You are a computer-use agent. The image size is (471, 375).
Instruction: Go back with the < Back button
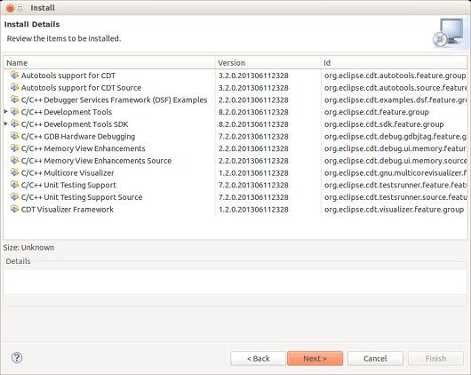click(258, 358)
